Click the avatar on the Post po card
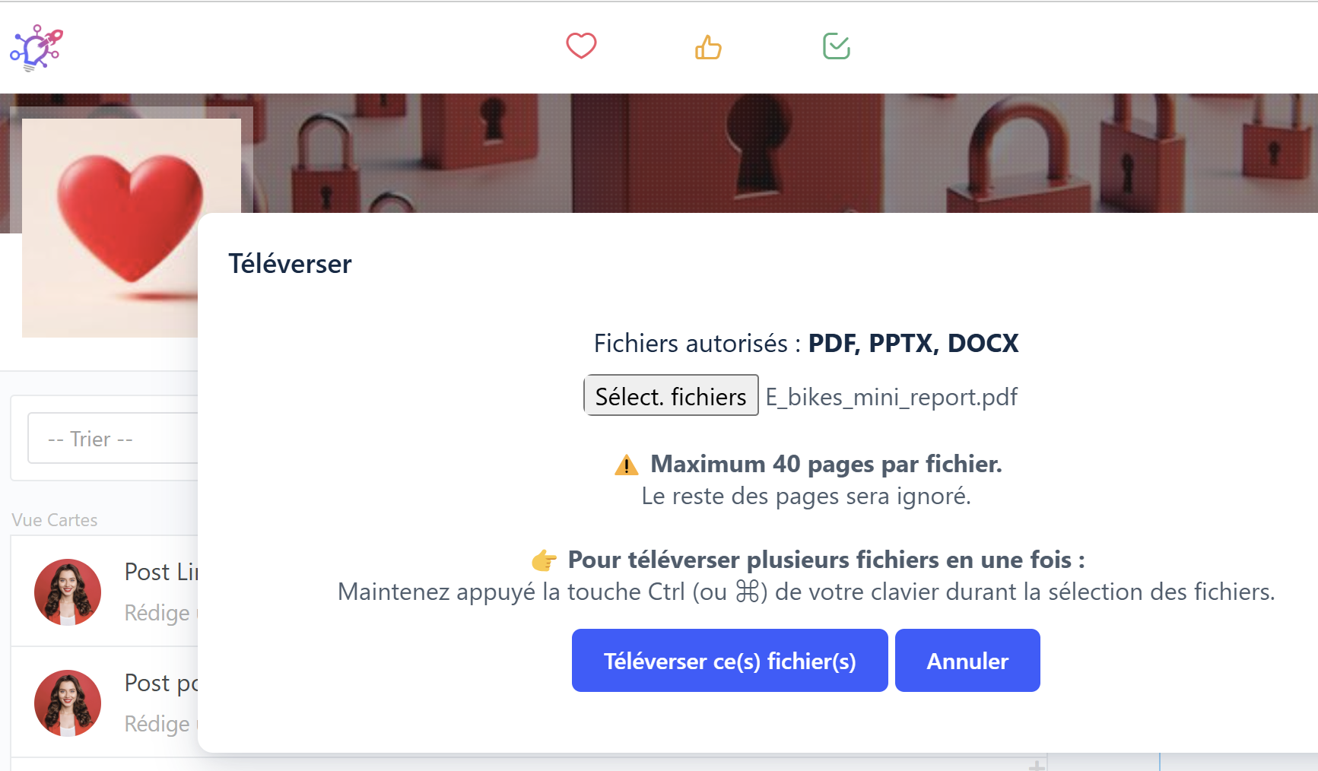 click(68, 703)
